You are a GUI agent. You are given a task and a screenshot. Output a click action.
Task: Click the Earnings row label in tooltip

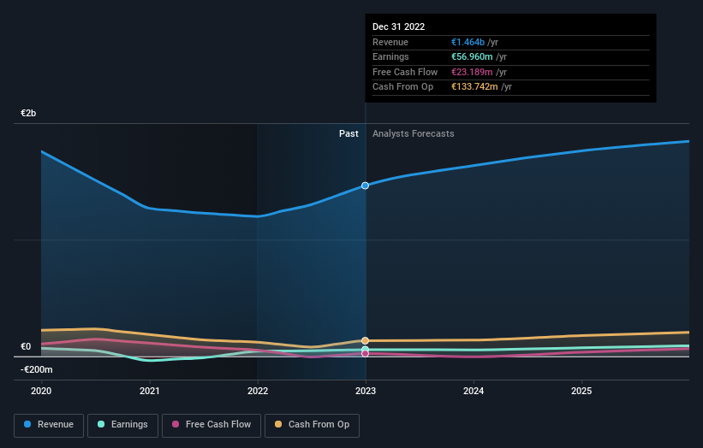(390, 56)
